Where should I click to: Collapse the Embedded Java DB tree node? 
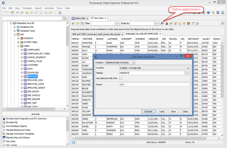pos(11,23)
